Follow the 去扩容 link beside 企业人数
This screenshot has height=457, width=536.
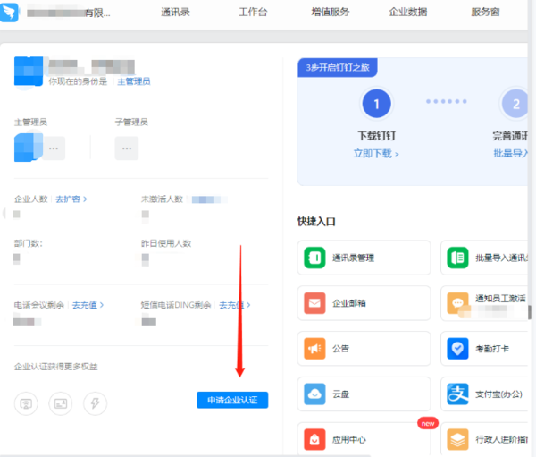pos(71,199)
